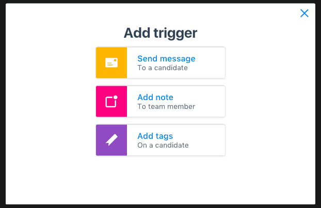Choose the Add note trigger card
Image resolution: width=321 pixels, height=208 pixels.
pyautogui.click(x=160, y=101)
